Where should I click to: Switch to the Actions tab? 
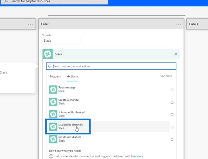click(x=73, y=76)
